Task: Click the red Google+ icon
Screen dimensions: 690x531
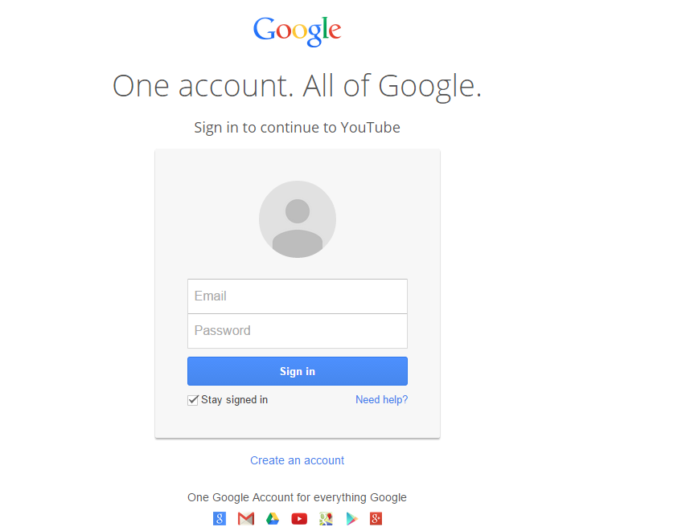Action: click(376, 519)
